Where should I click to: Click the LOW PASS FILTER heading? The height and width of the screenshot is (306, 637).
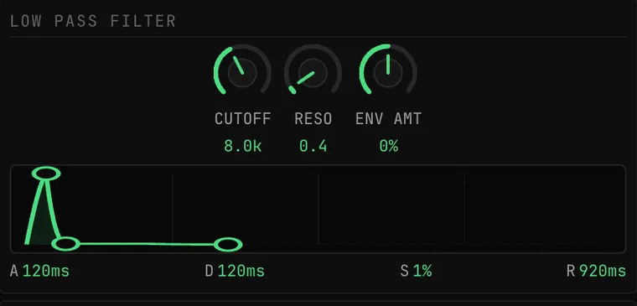(x=93, y=21)
